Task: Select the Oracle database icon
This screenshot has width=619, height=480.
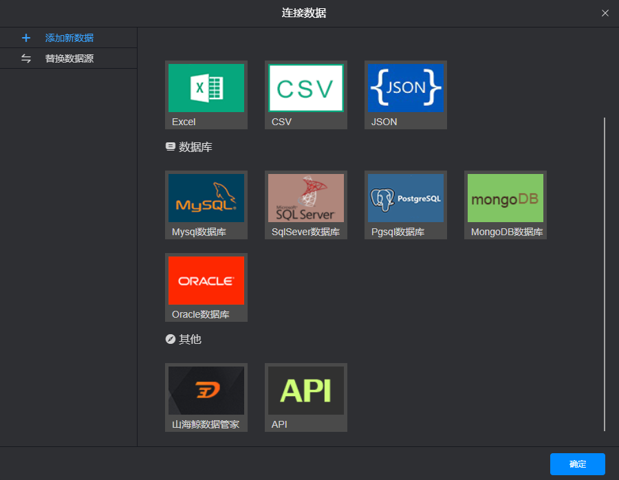Action: (x=206, y=281)
